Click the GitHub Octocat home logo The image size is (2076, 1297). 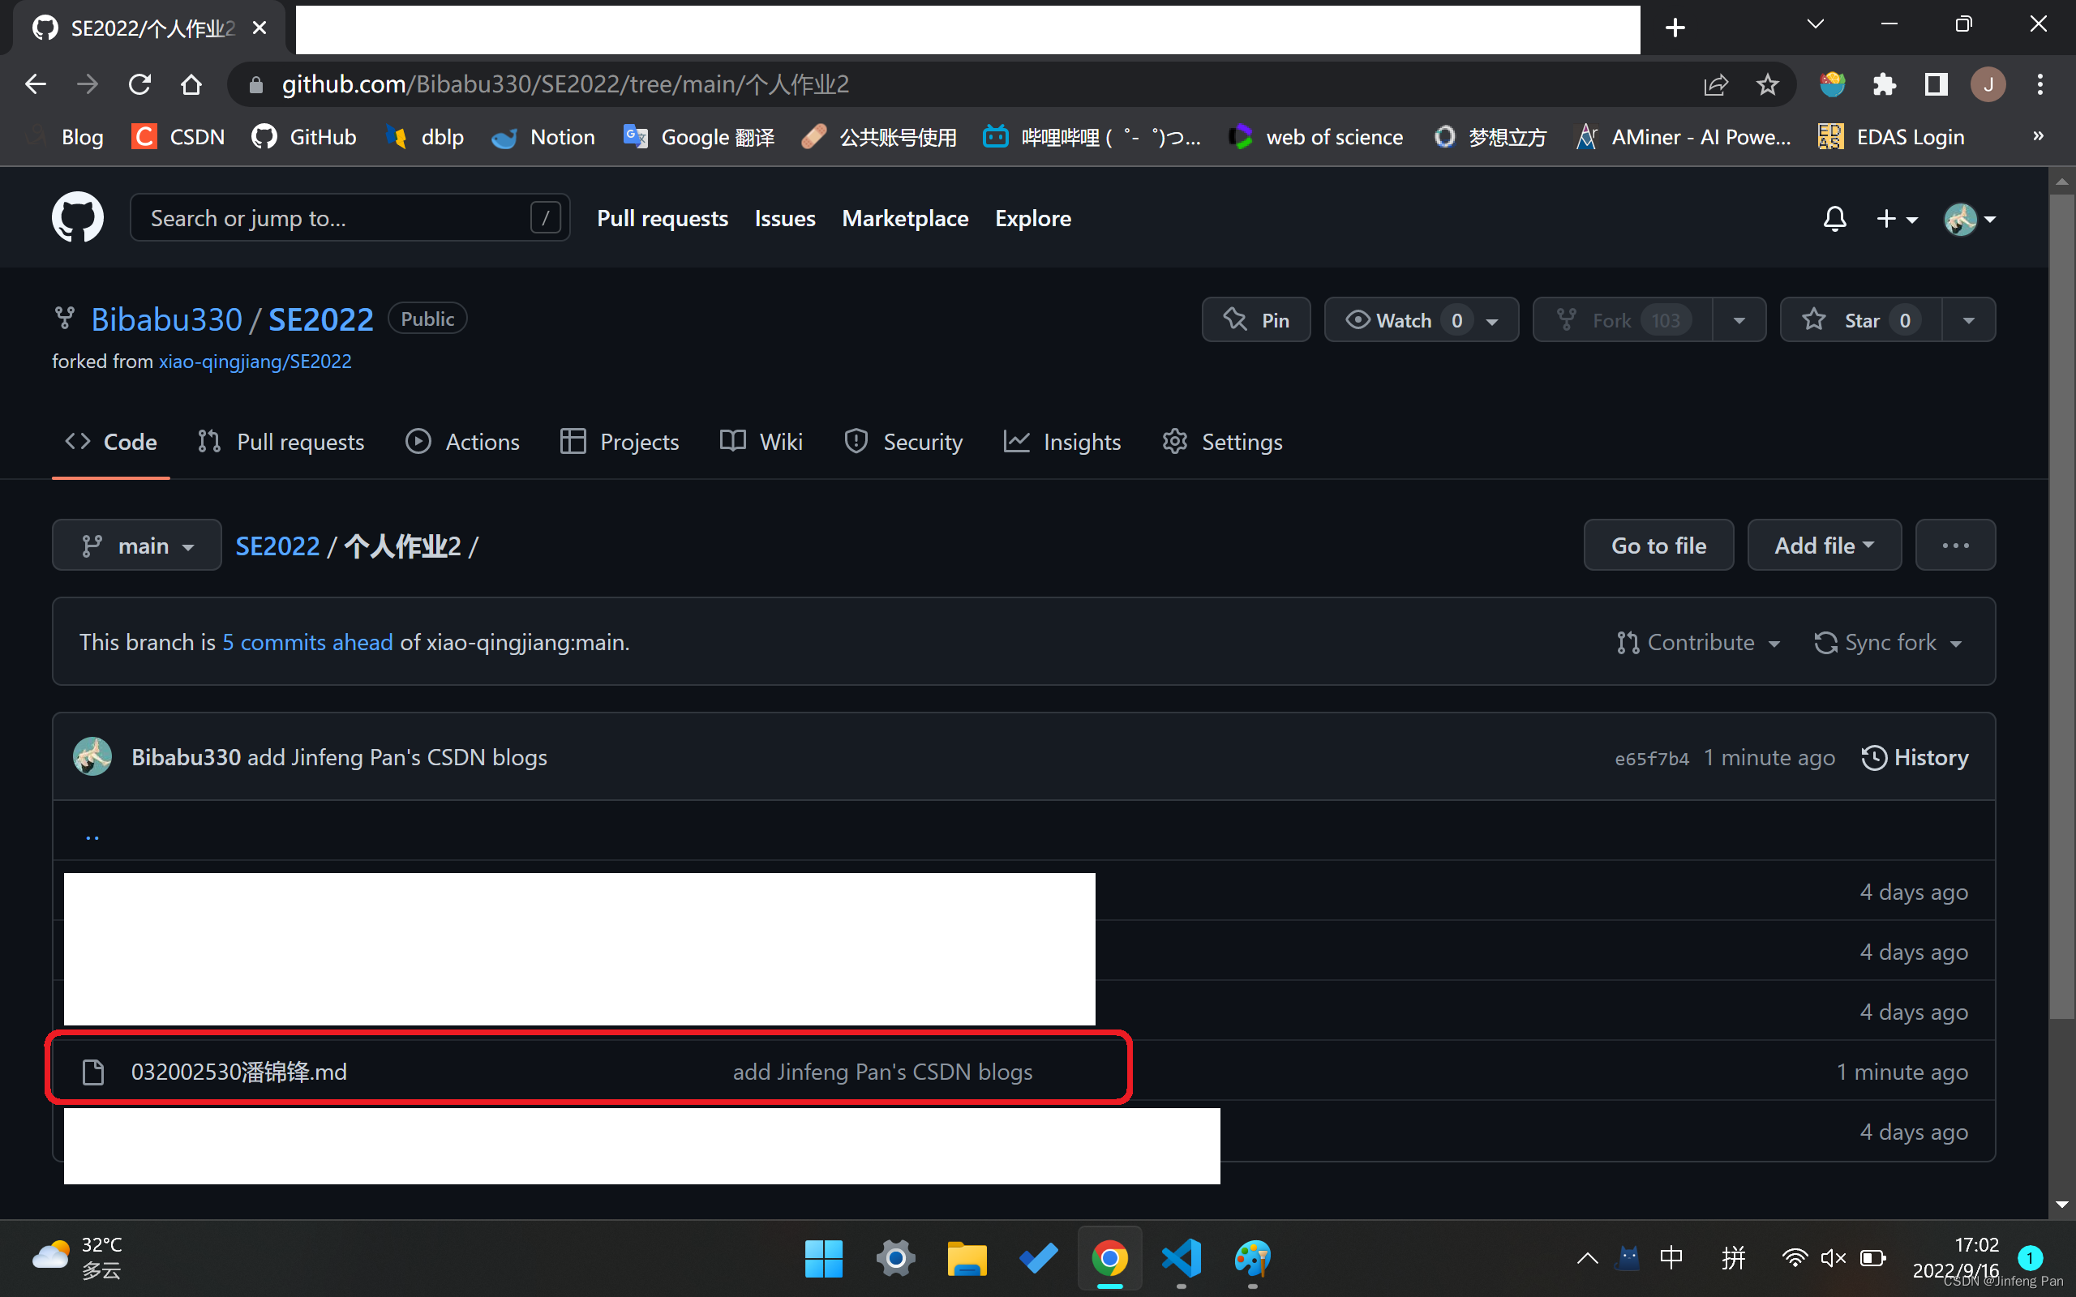(77, 218)
